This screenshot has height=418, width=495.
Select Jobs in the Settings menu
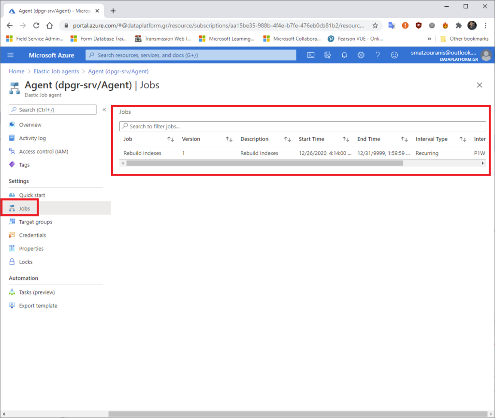tap(24, 209)
